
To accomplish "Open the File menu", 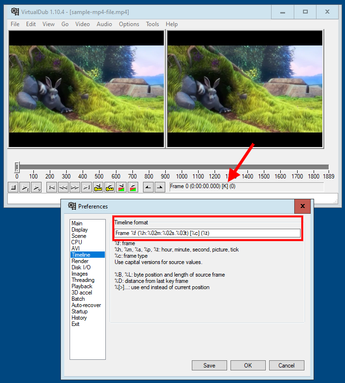I will click(x=15, y=24).
